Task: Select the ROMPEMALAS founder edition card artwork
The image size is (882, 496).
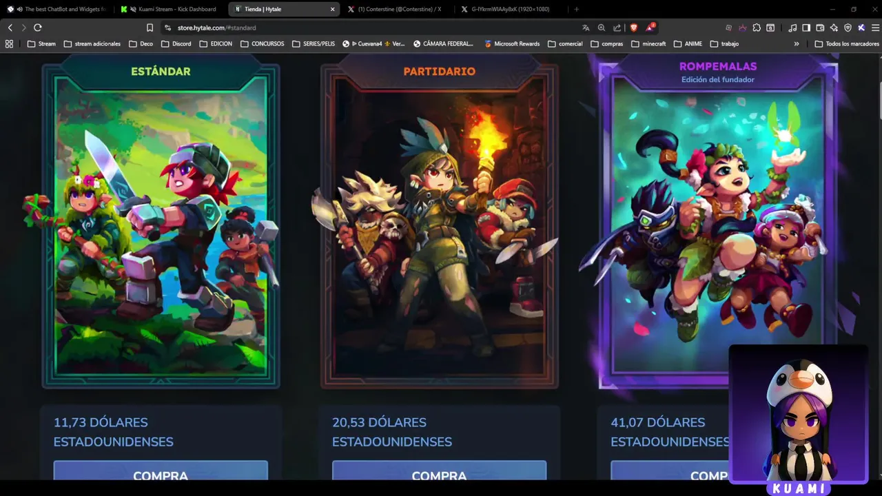Action: click(x=718, y=226)
